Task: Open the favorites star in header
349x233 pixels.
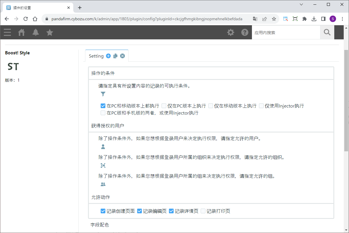Action: [x=50, y=32]
